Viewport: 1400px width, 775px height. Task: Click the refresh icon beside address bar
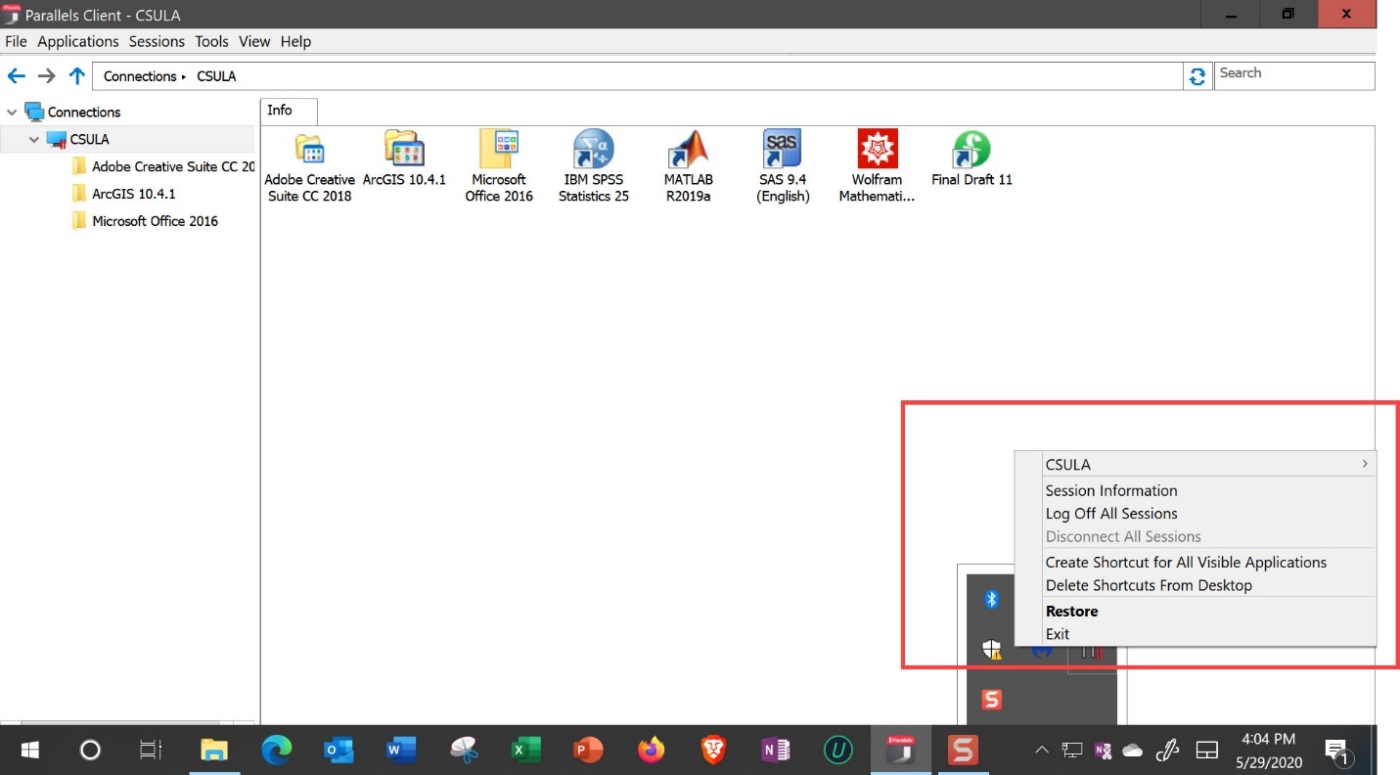click(1197, 76)
